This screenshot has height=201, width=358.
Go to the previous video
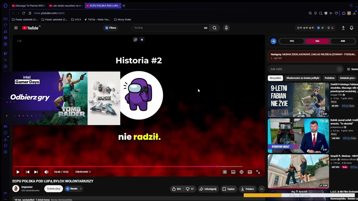tap(27, 172)
